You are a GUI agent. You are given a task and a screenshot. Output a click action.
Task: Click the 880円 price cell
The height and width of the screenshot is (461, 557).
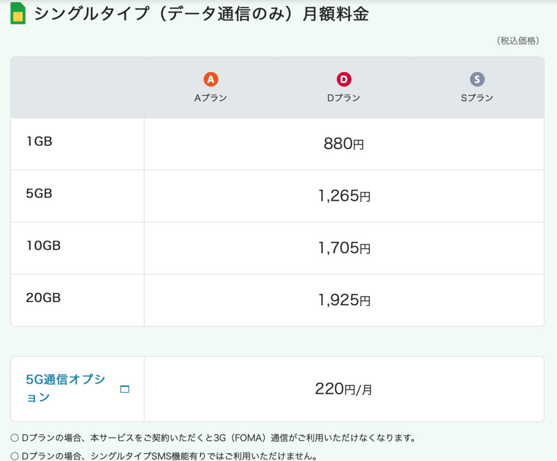click(344, 144)
